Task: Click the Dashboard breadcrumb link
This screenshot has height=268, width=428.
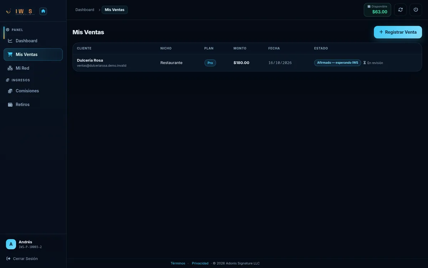Action: [85, 10]
